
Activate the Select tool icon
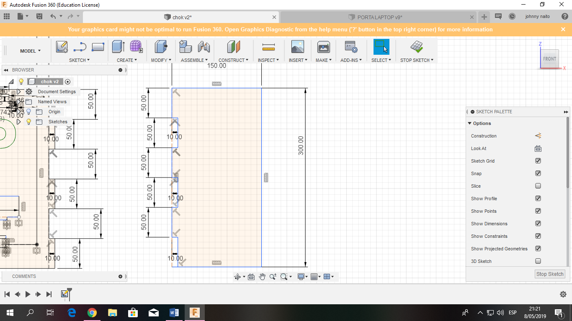point(381,46)
